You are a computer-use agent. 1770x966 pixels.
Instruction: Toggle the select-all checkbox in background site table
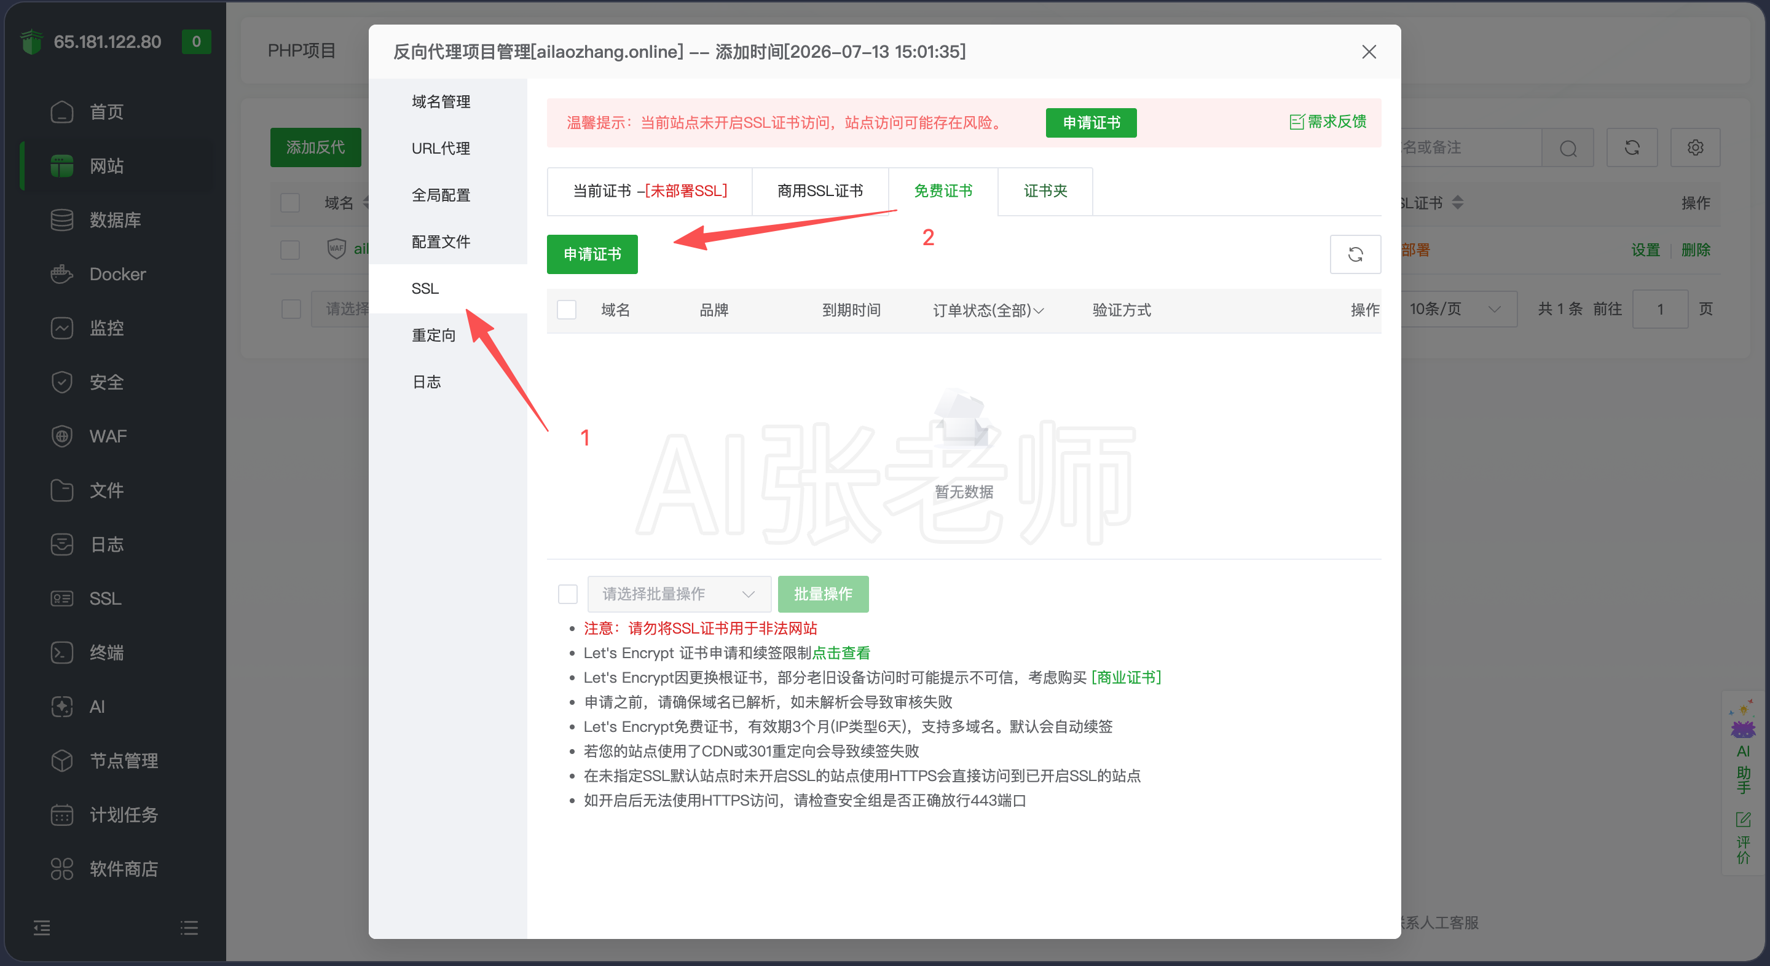[x=290, y=203]
